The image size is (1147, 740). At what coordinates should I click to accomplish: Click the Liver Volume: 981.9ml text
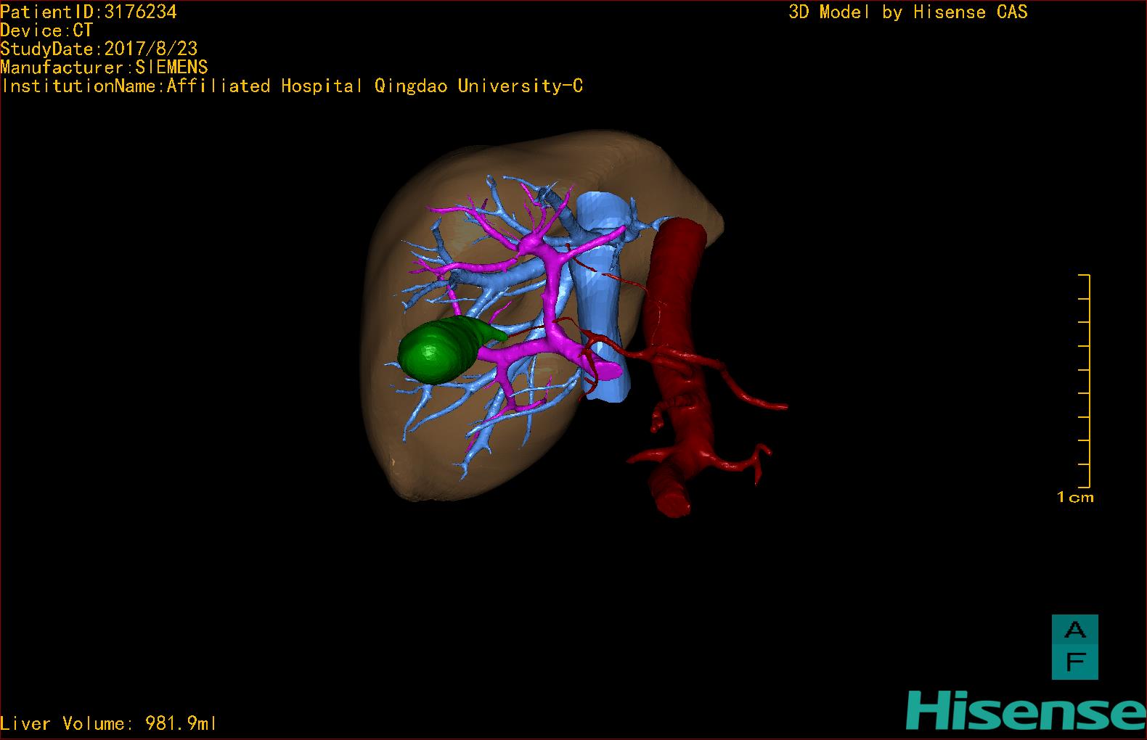point(108,723)
